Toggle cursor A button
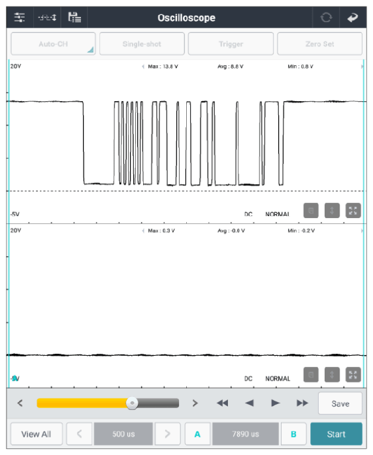This screenshot has width=373, height=455. (x=197, y=434)
